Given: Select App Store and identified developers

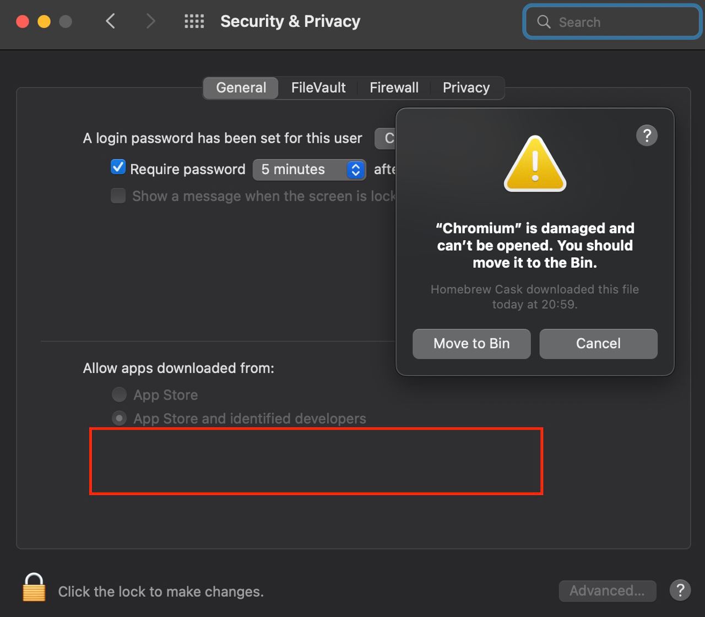Looking at the screenshot, I should coord(119,418).
